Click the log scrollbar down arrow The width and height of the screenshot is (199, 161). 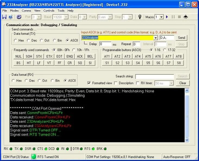click(187, 140)
